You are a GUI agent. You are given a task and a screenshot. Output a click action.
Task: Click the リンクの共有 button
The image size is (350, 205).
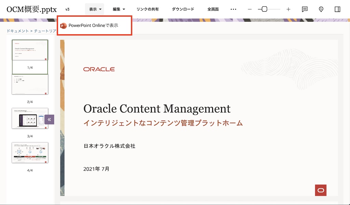click(x=147, y=9)
